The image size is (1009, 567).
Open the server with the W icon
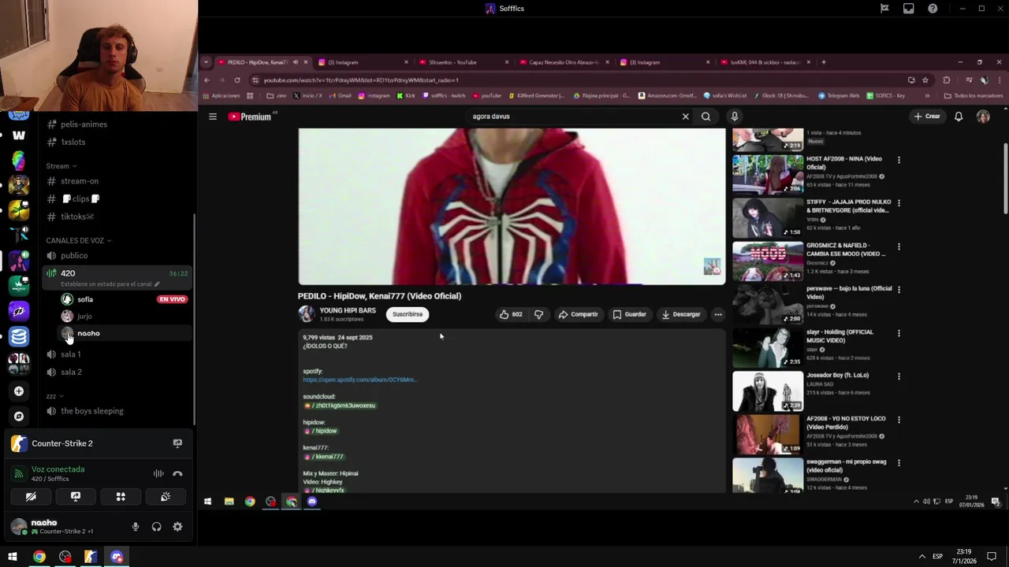tap(19, 135)
